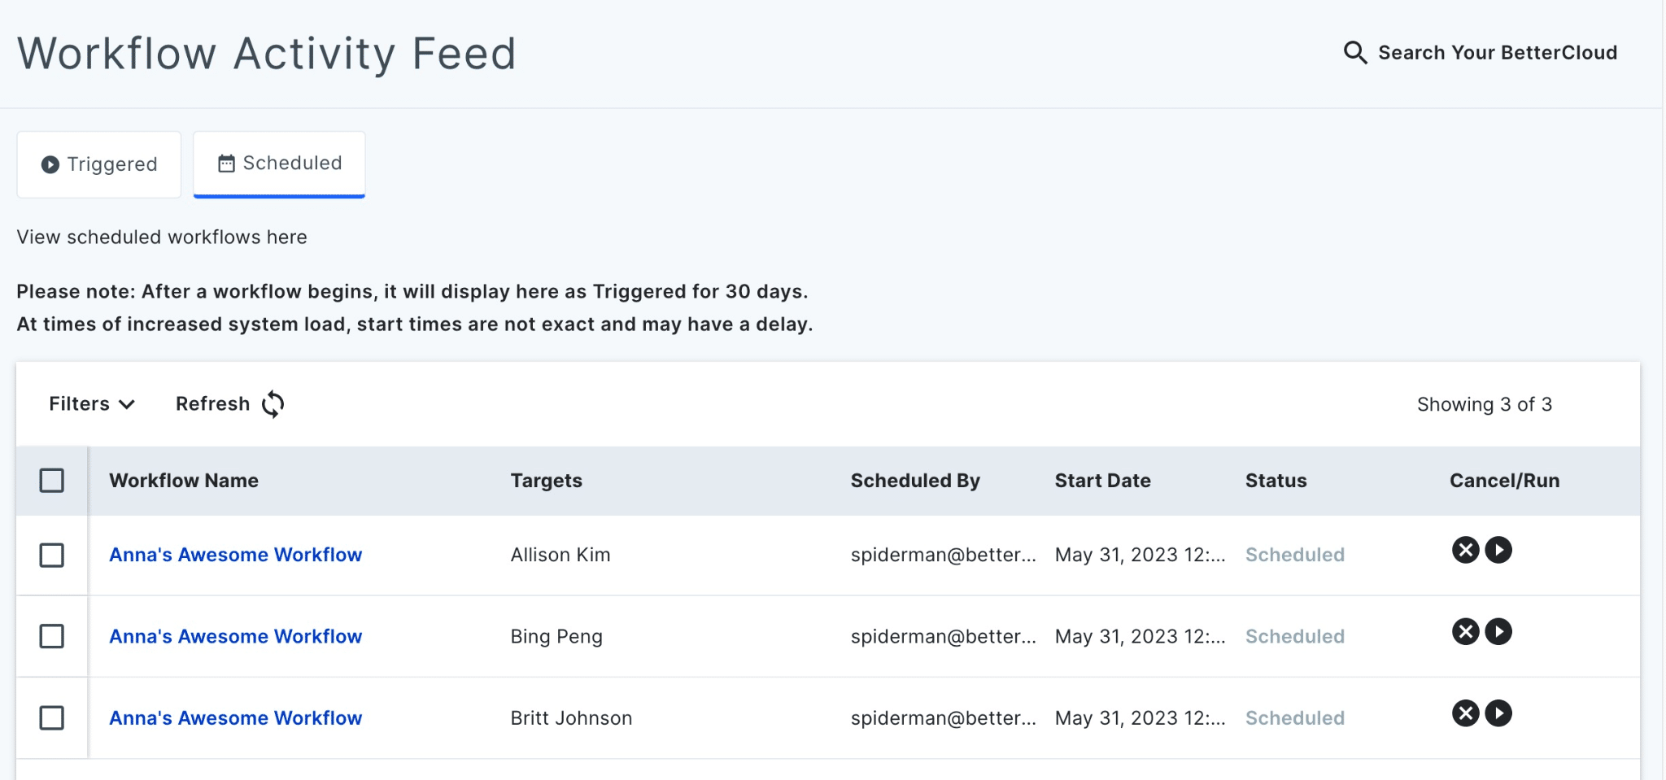Open Anna's Awesome Workflow for Bing Peng

click(235, 636)
